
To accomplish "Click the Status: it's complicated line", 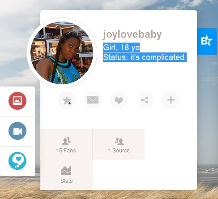I will click(145, 57).
